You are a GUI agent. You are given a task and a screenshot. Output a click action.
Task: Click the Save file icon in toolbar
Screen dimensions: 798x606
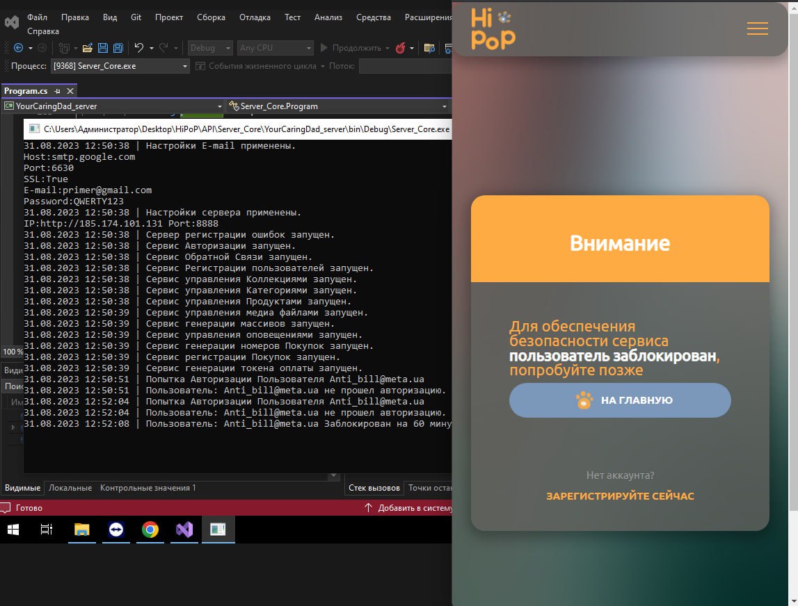pyautogui.click(x=103, y=48)
